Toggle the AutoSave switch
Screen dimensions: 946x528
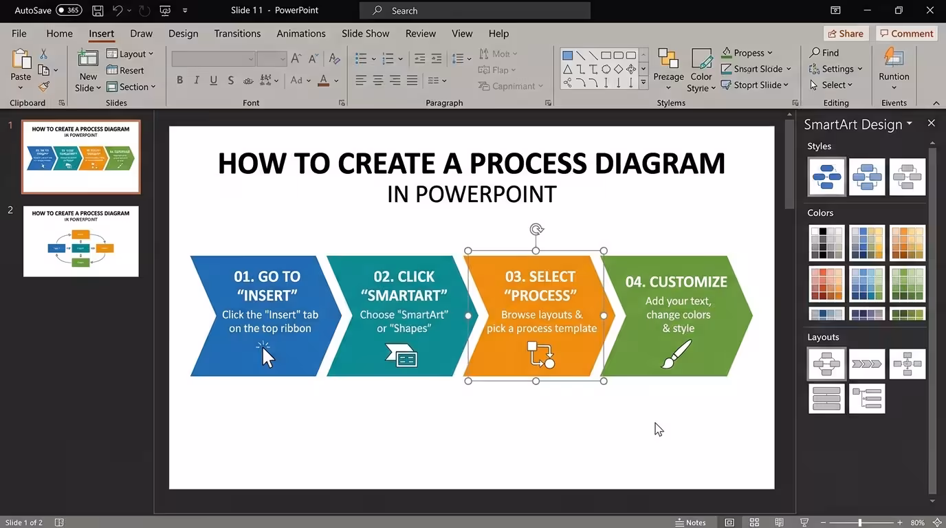pos(69,10)
